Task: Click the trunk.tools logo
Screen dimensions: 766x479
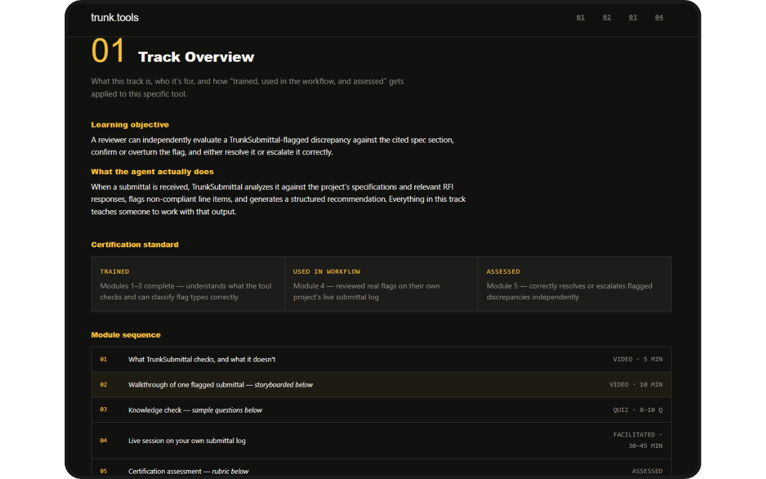Action: coord(114,17)
